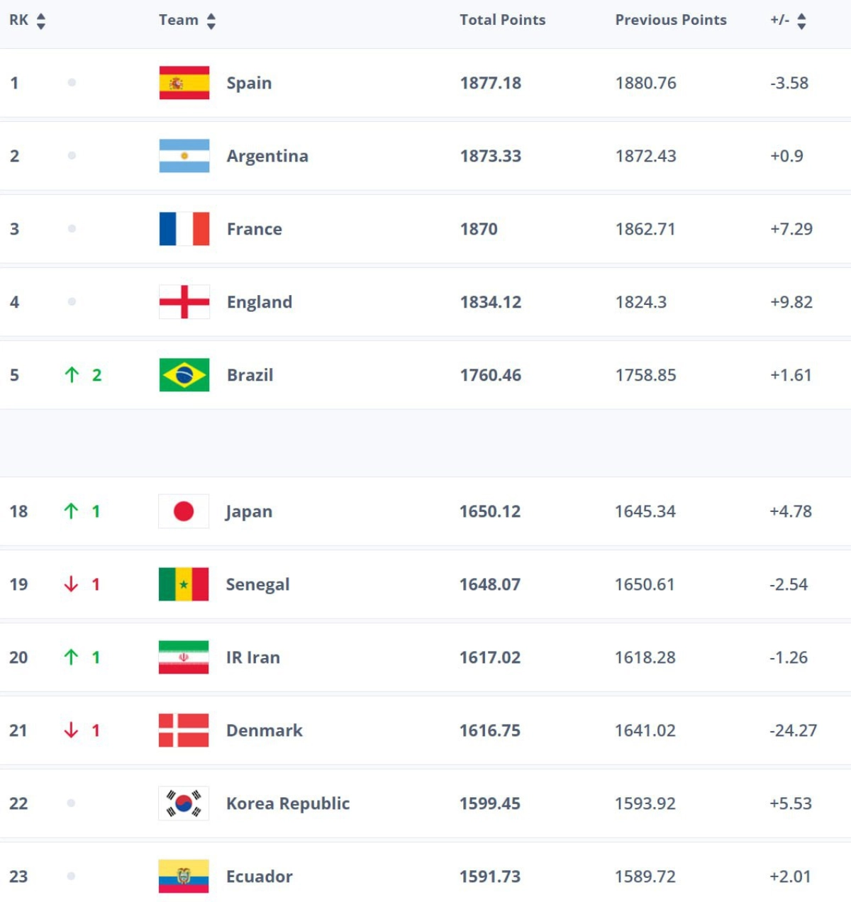
Task: Click the Total Points column header
Action: coord(502,20)
